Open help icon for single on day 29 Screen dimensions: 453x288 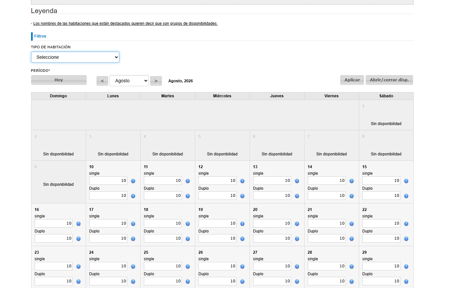tap(406, 266)
